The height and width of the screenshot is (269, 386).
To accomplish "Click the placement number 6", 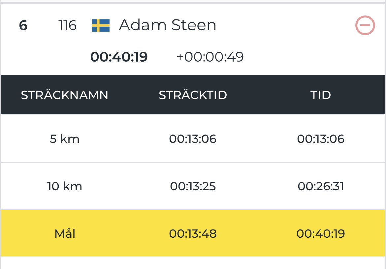I will [23, 25].
